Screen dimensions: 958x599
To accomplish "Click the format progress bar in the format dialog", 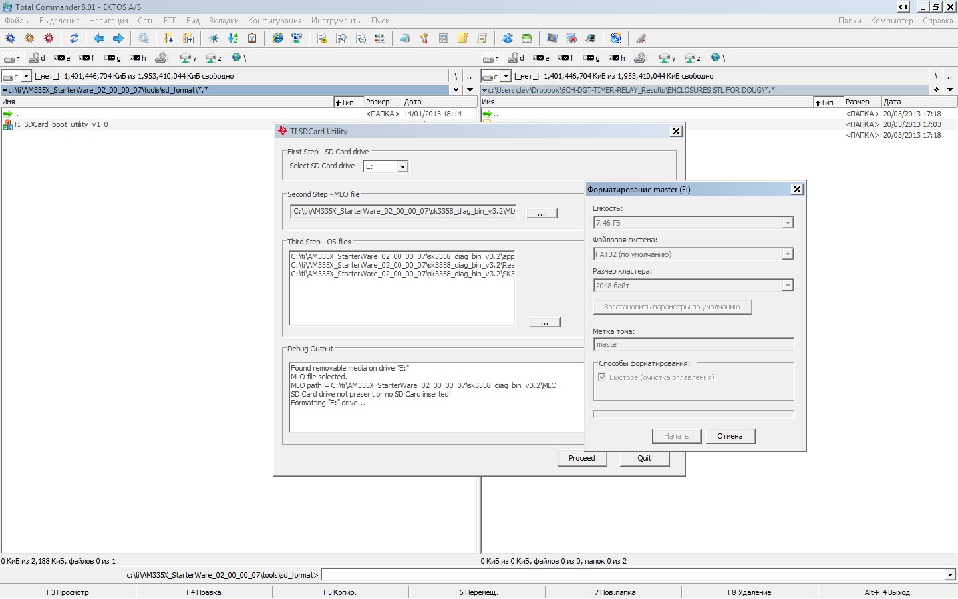I will tap(694, 414).
